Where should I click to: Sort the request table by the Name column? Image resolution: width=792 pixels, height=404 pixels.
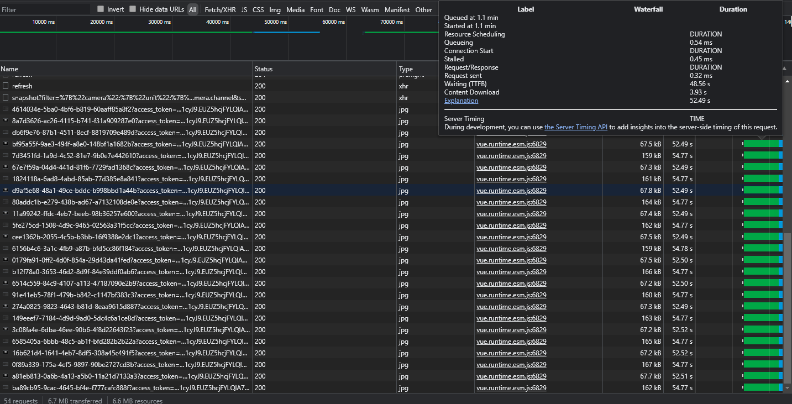[x=126, y=69]
